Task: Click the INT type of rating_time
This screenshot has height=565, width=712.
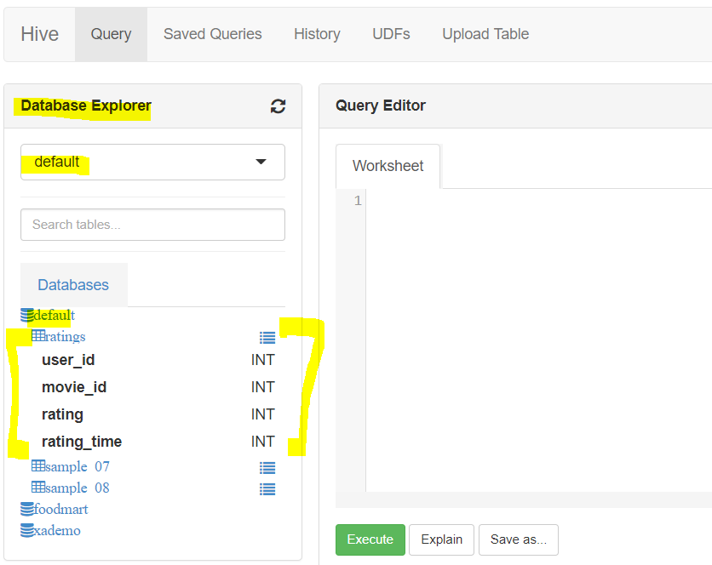Action: [263, 442]
